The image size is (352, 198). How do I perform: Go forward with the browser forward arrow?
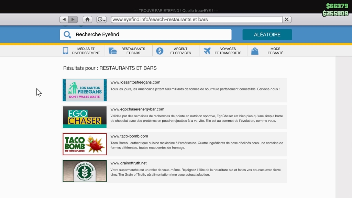pos(73,20)
